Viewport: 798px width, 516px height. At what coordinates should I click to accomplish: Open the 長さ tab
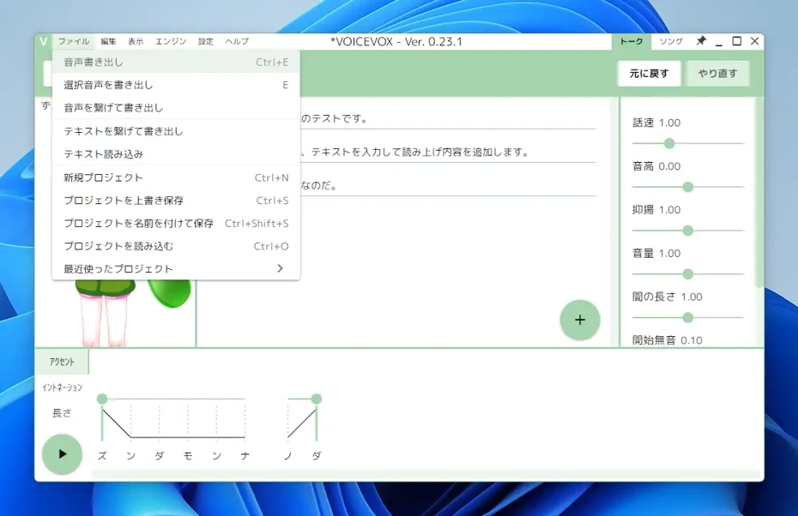tap(62, 413)
